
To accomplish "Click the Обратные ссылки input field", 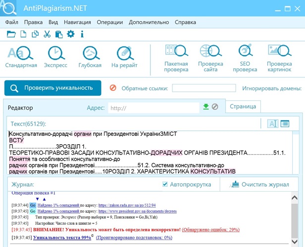I will click(x=204, y=88).
